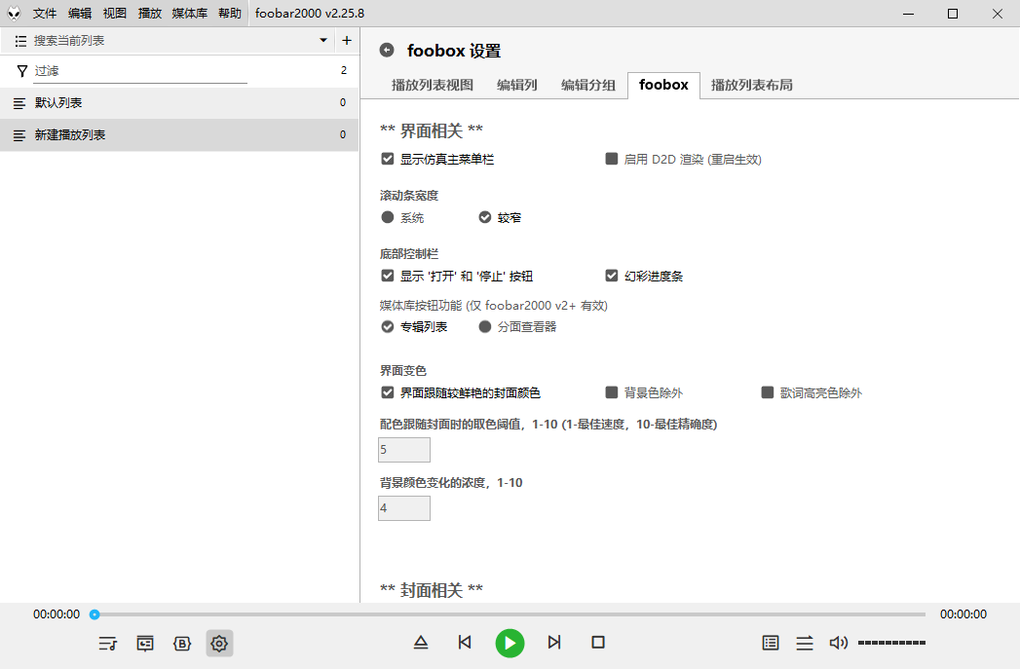Click the ** 界面相关 ** heading
Viewport: 1020px width, 669px height.
pos(432,130)
